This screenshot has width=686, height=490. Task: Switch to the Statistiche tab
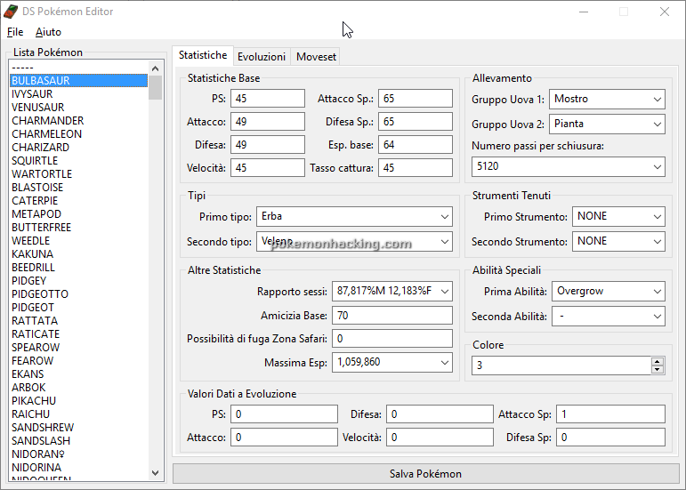click(203, 55)
